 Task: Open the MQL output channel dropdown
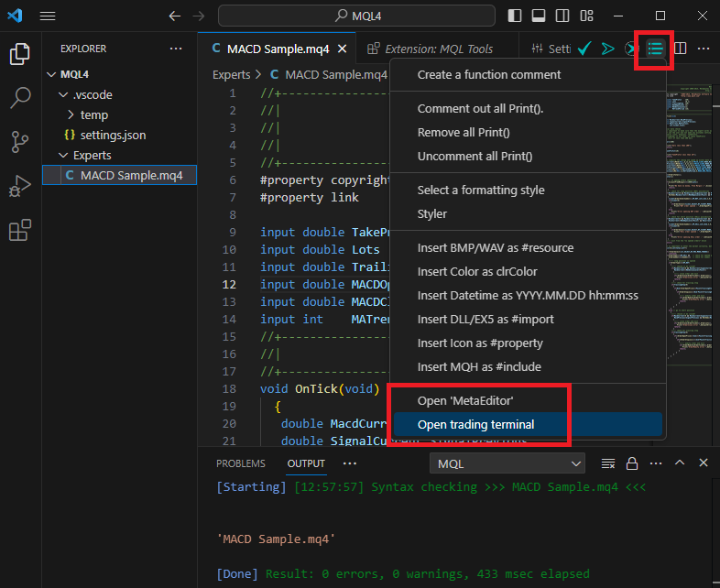click(507, 463)
